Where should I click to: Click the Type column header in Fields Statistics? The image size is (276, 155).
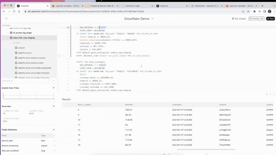coord(43,136)
